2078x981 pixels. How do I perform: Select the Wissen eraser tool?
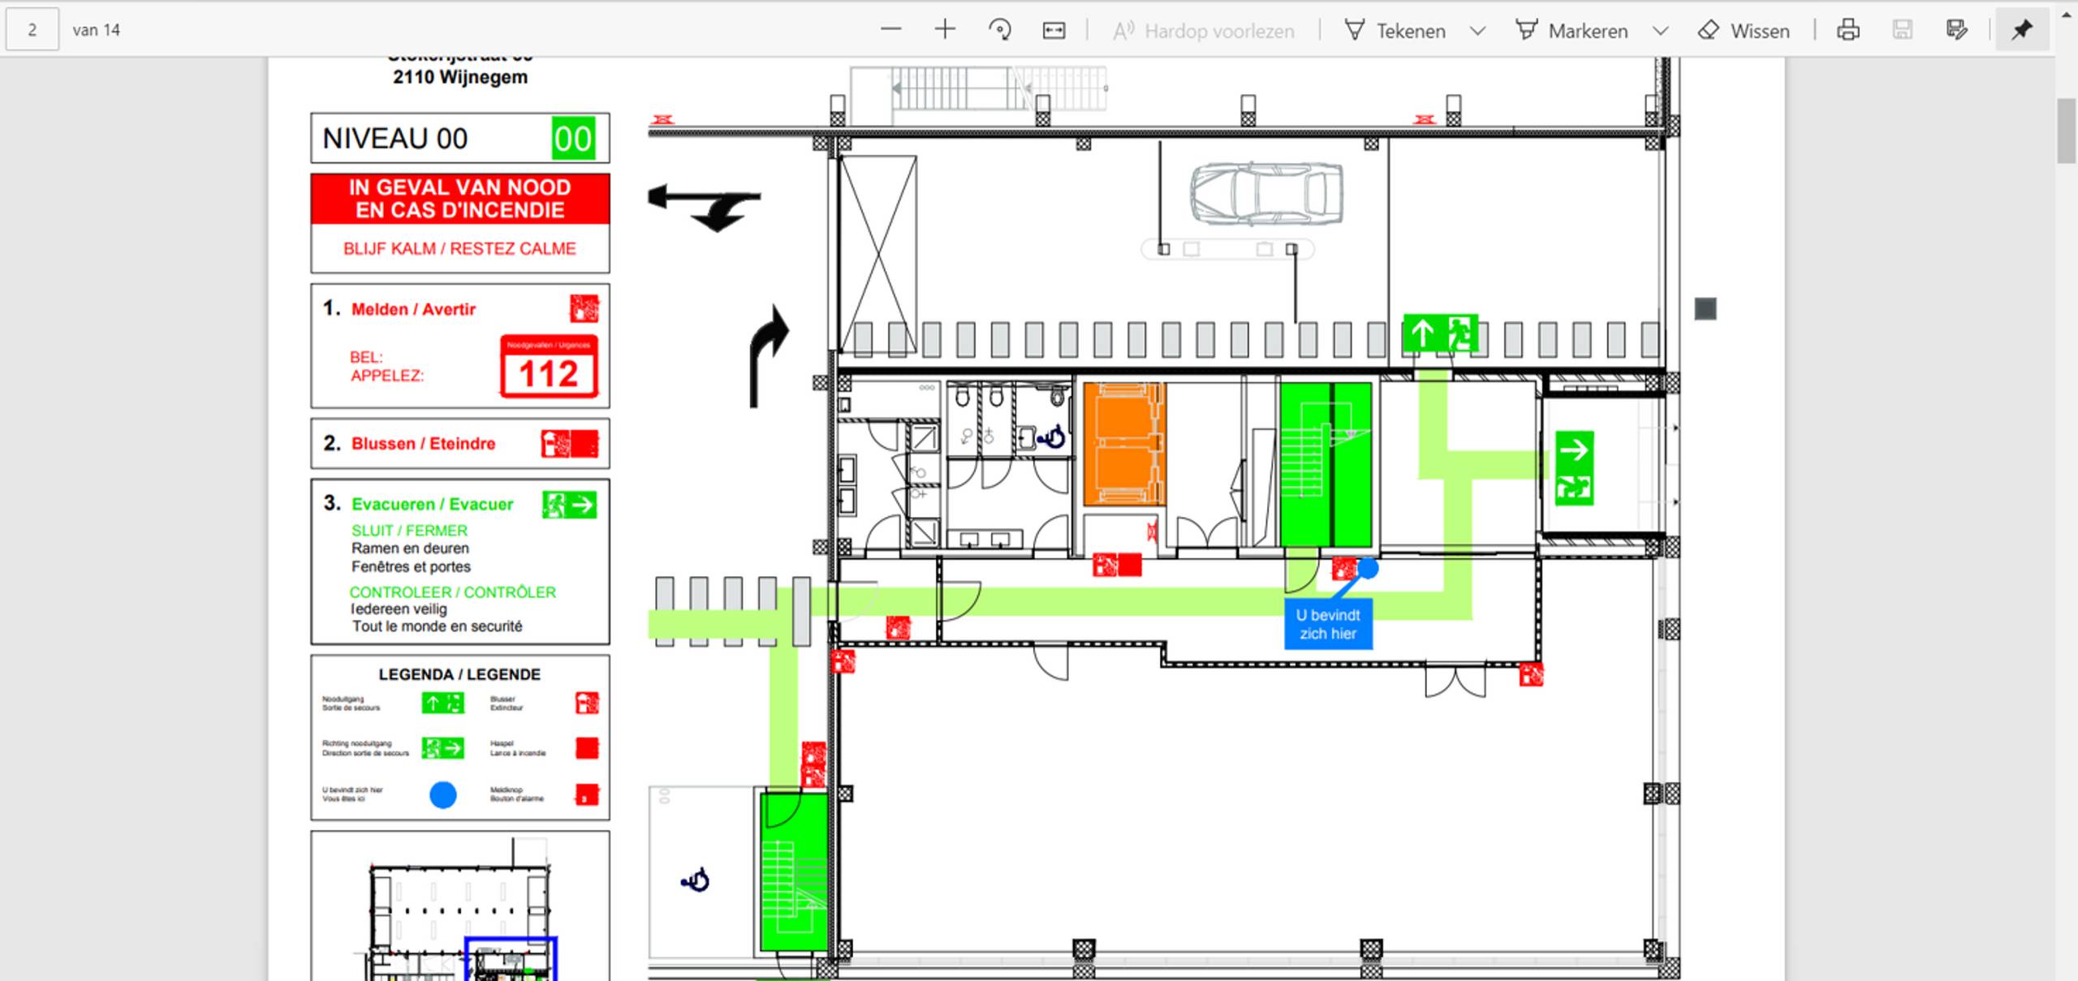pos(1744,31)
